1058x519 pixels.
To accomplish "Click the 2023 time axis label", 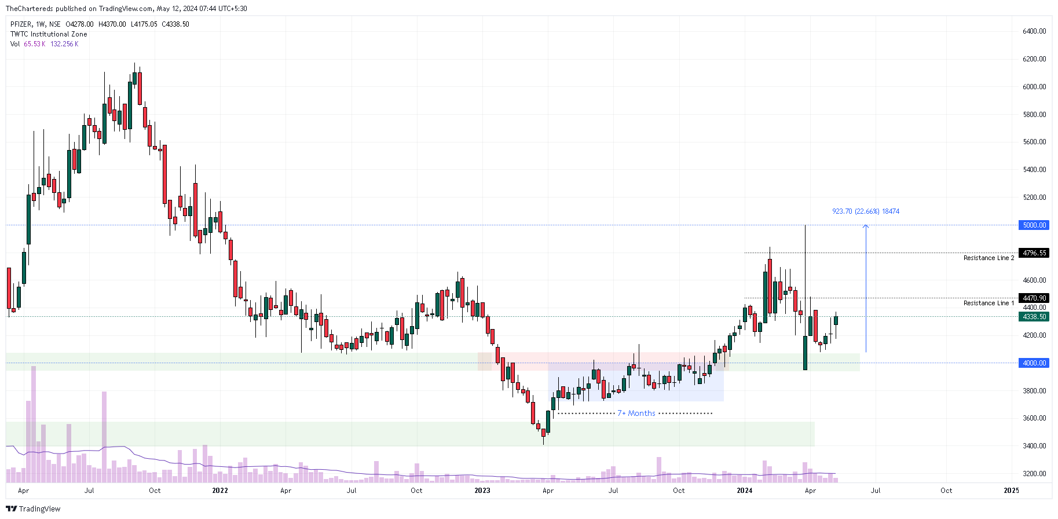I will [482, 491].
